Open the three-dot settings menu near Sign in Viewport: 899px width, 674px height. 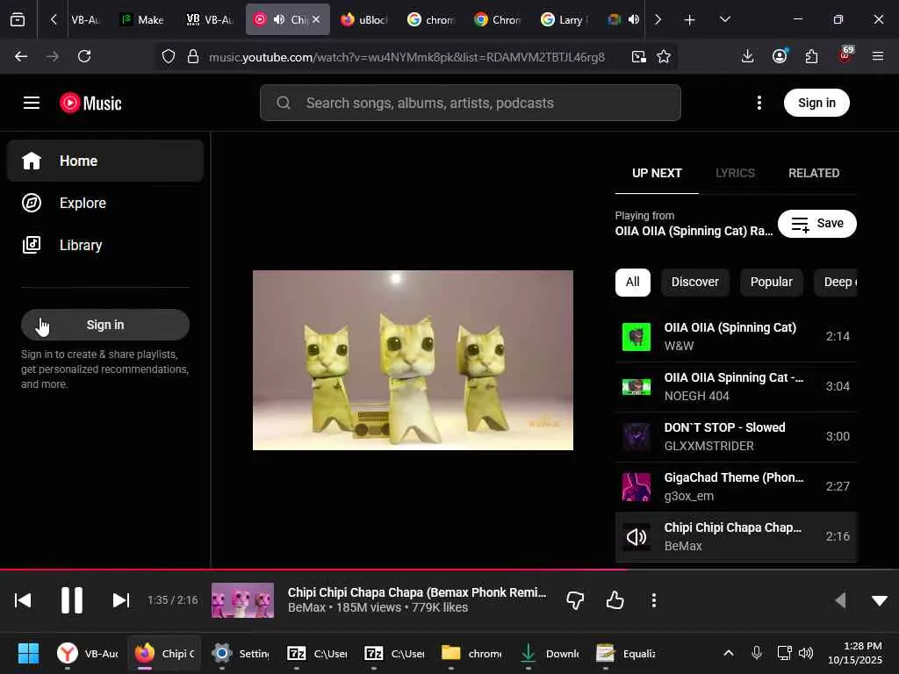click(759, 104)
